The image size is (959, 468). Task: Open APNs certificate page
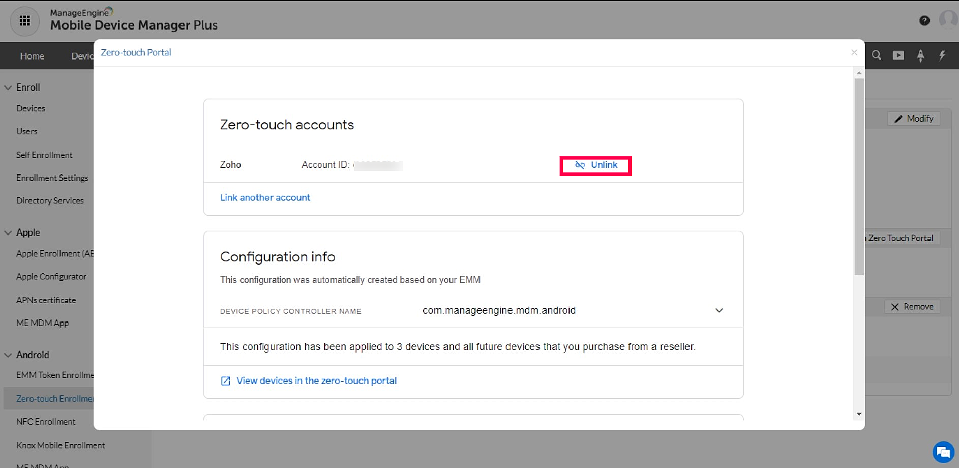click(x=46, y=300)
